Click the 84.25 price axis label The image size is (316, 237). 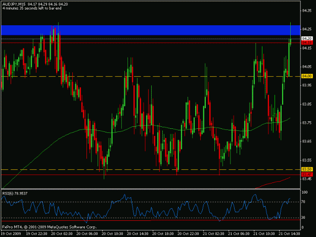click(x=307, y=29)
